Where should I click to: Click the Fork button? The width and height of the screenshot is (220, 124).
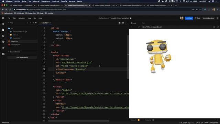198,18
